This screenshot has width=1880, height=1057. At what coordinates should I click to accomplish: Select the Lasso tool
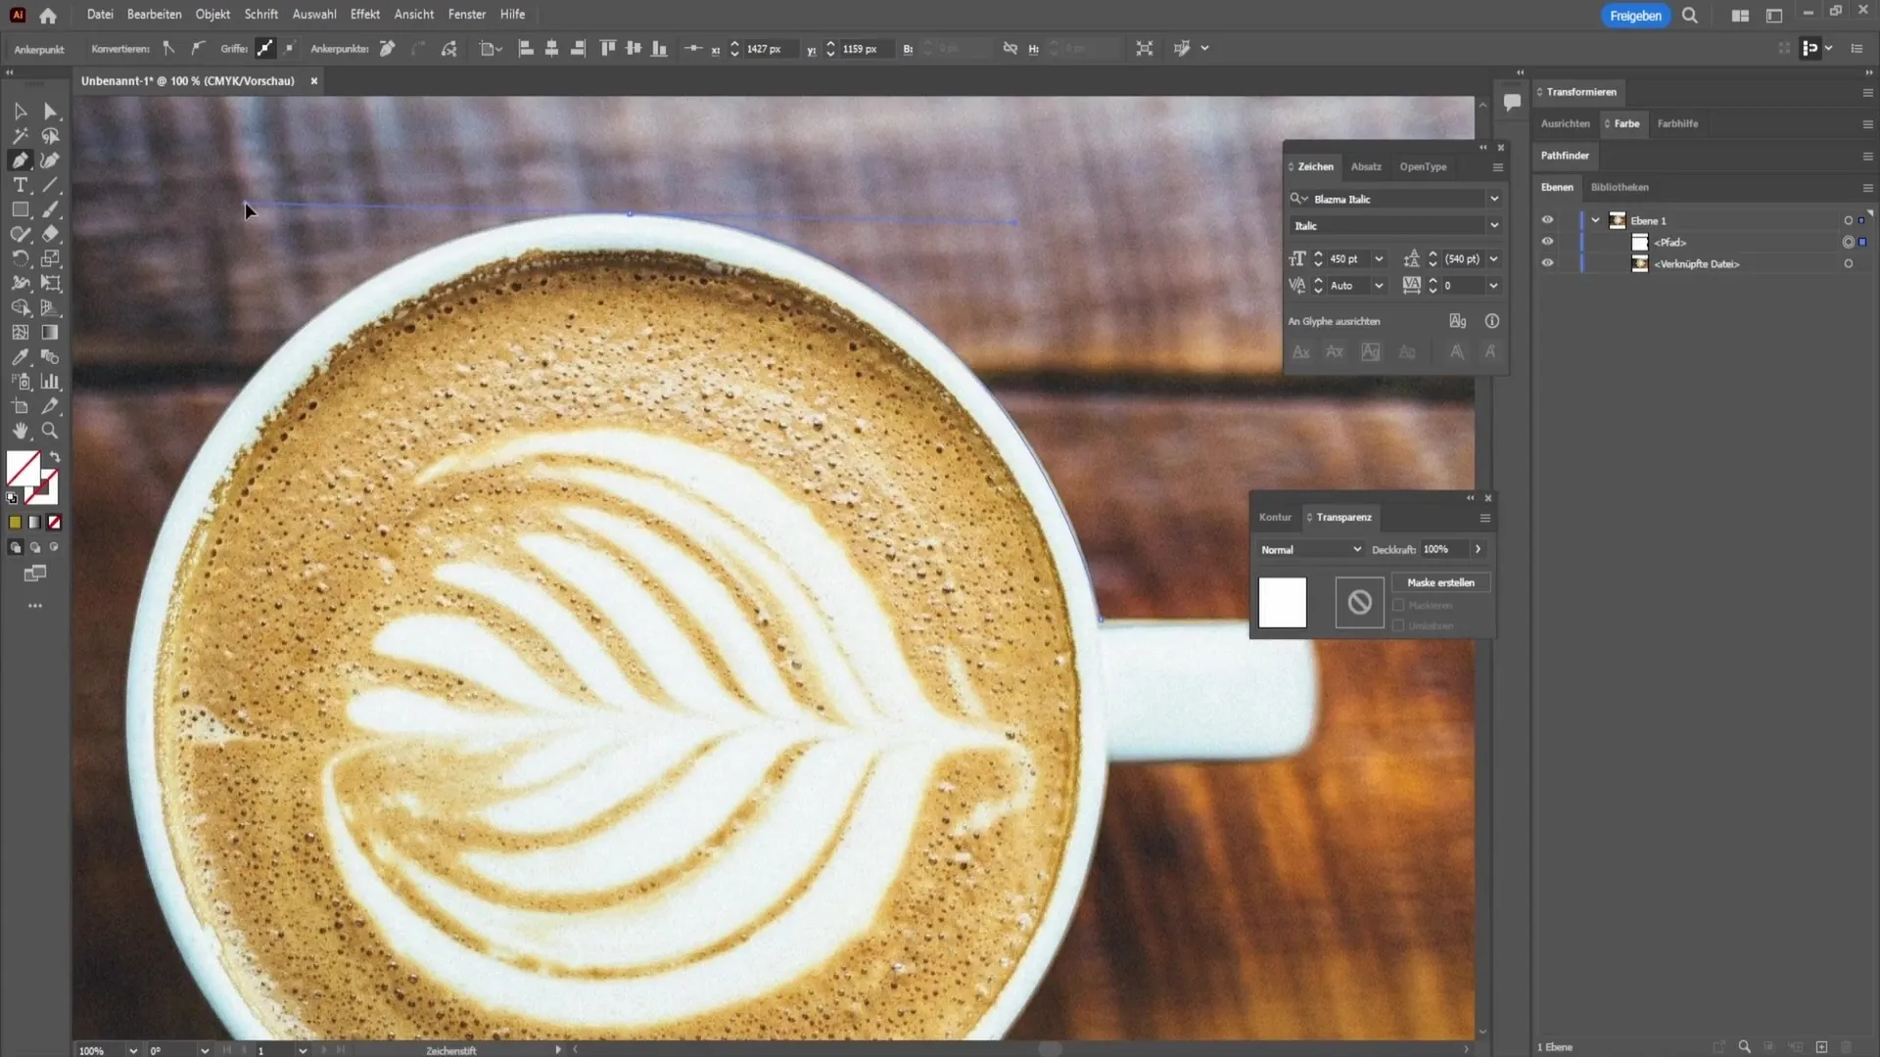50,136
